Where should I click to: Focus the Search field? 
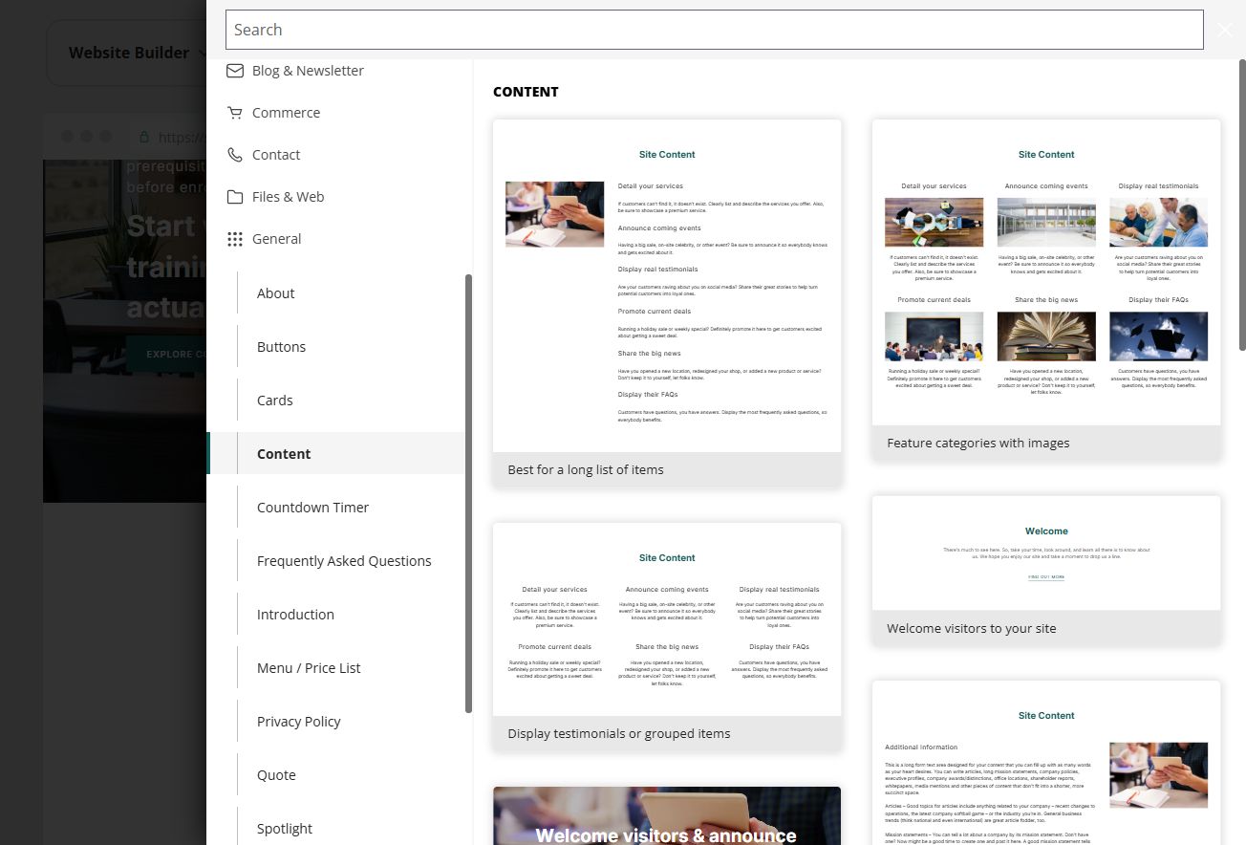tap(714, 30)
